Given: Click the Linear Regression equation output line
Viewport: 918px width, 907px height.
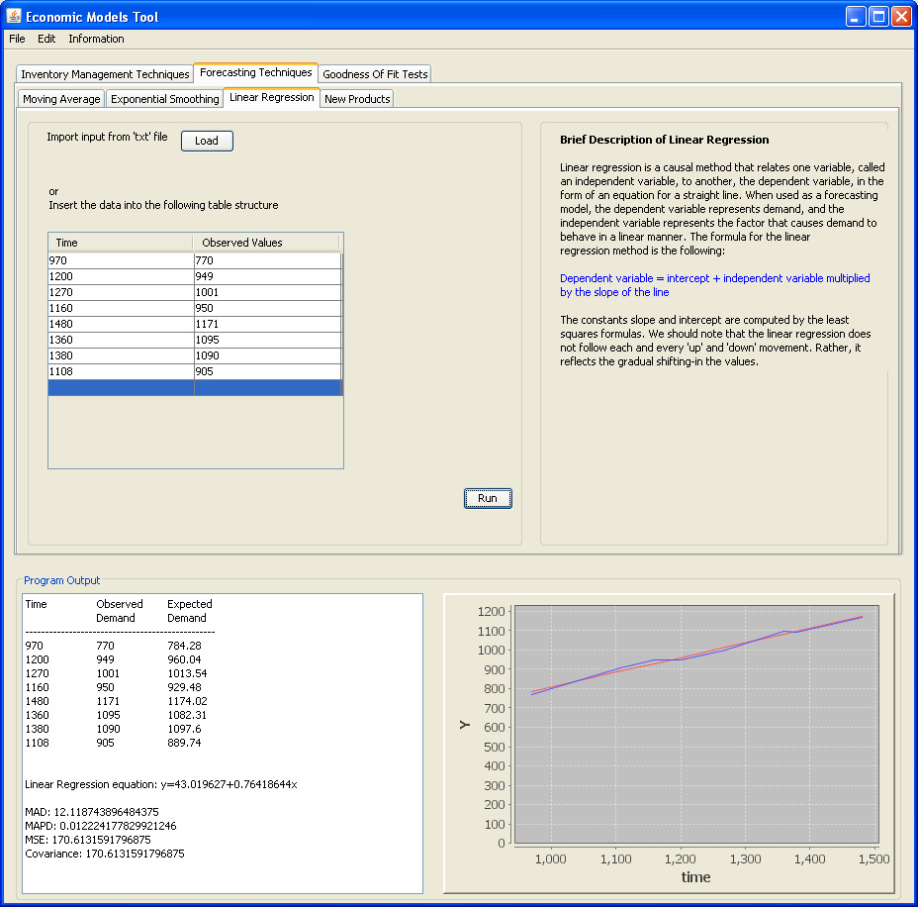Looking at the screenshot, I should (161, 784).
